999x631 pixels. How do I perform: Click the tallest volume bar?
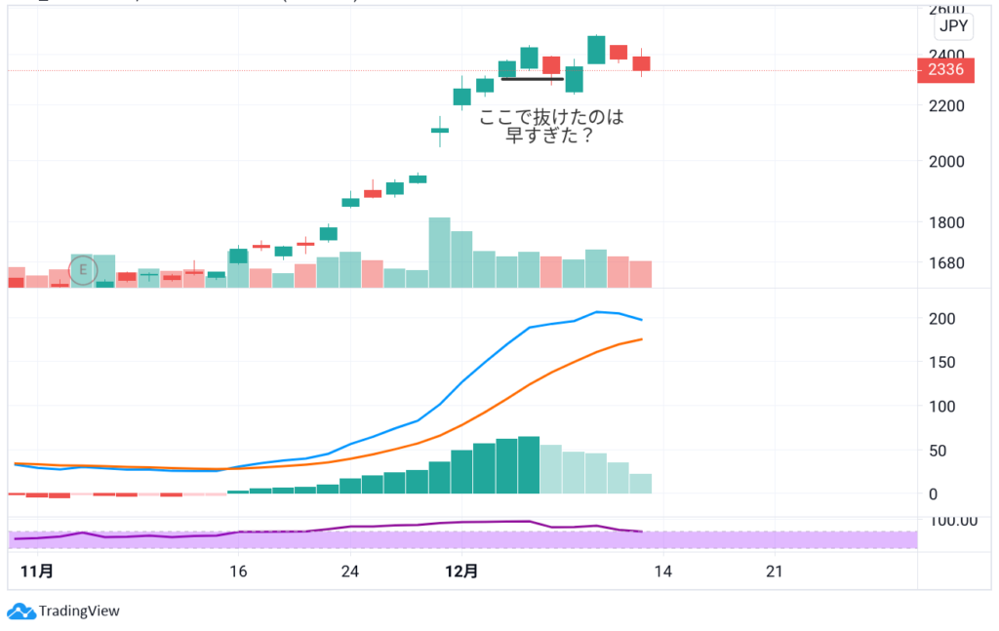pyautogui.click(x=439, y=252)
